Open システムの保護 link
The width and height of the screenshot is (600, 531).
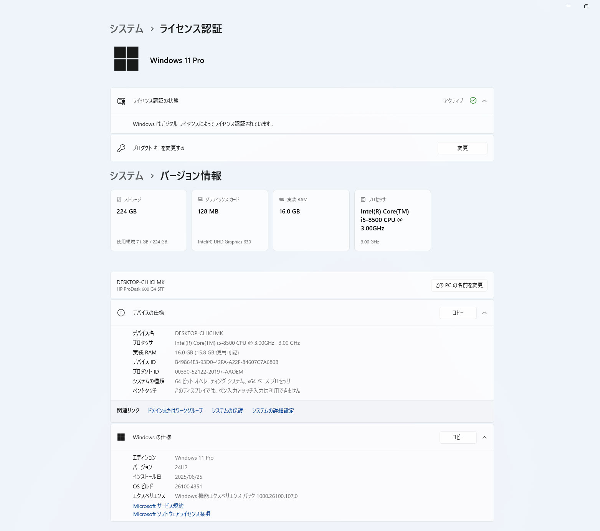(227, 411)
